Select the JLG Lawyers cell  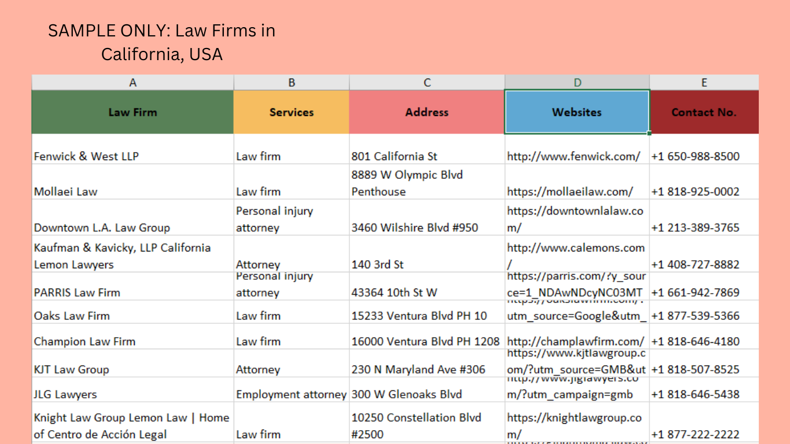(132, 390)
